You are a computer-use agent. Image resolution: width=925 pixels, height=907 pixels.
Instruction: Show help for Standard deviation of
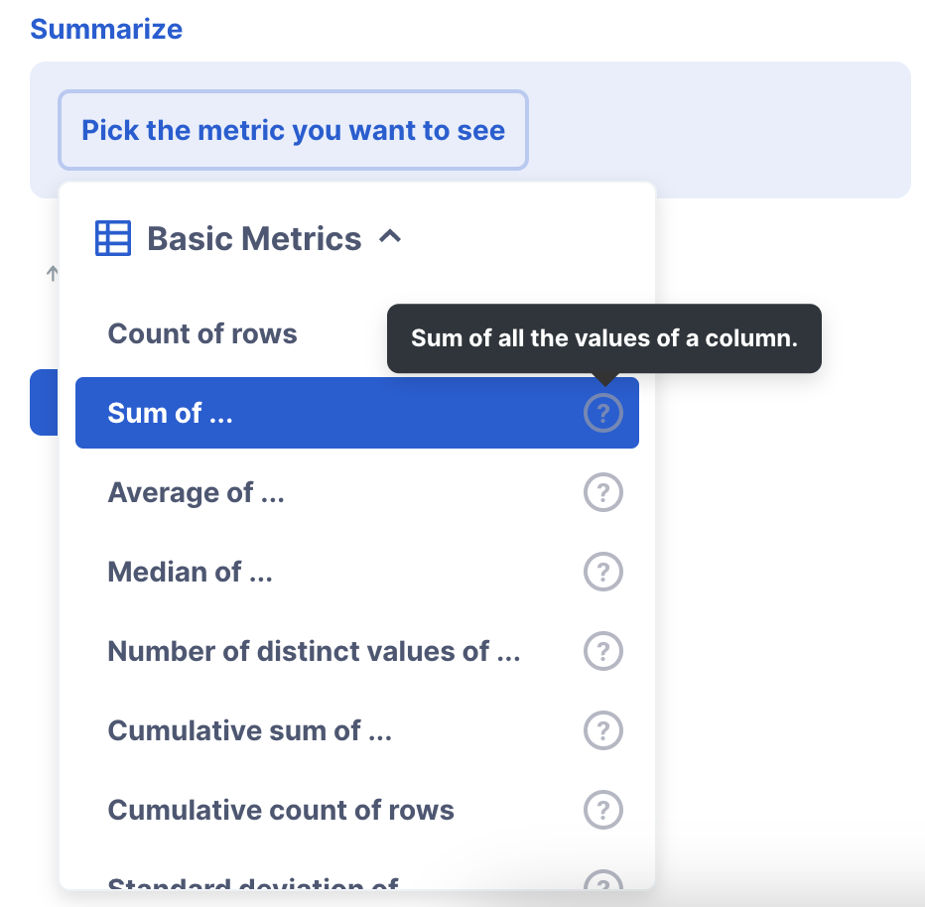pyautogui.click(x=602, y=880)
